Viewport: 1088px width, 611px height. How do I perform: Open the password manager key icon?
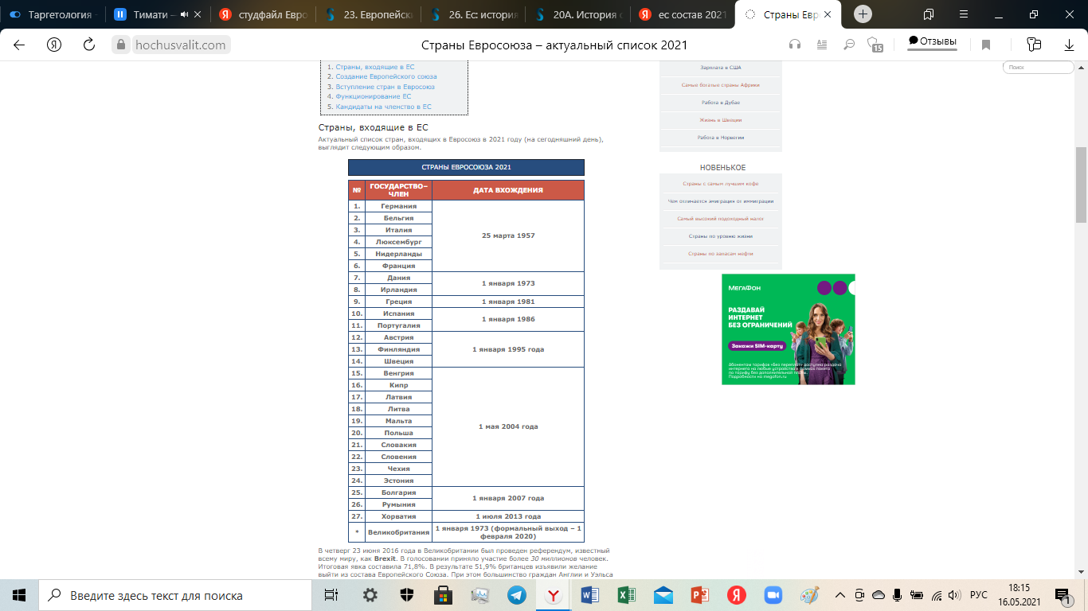coord(1034,45)
